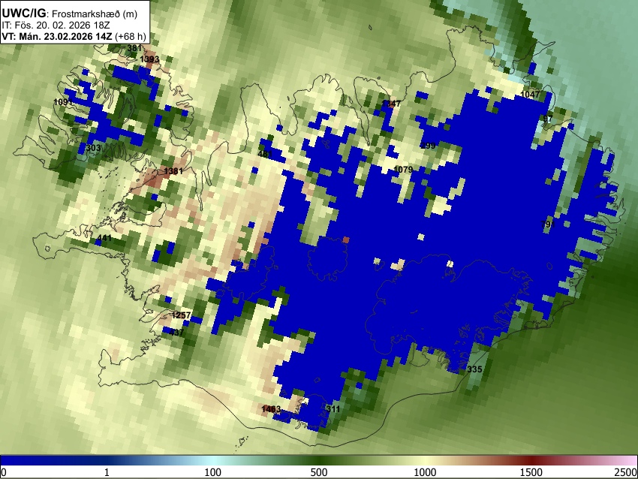Click the station value 299
The width and height of the screenshot is (638, 479).
(x=428, y=146)
